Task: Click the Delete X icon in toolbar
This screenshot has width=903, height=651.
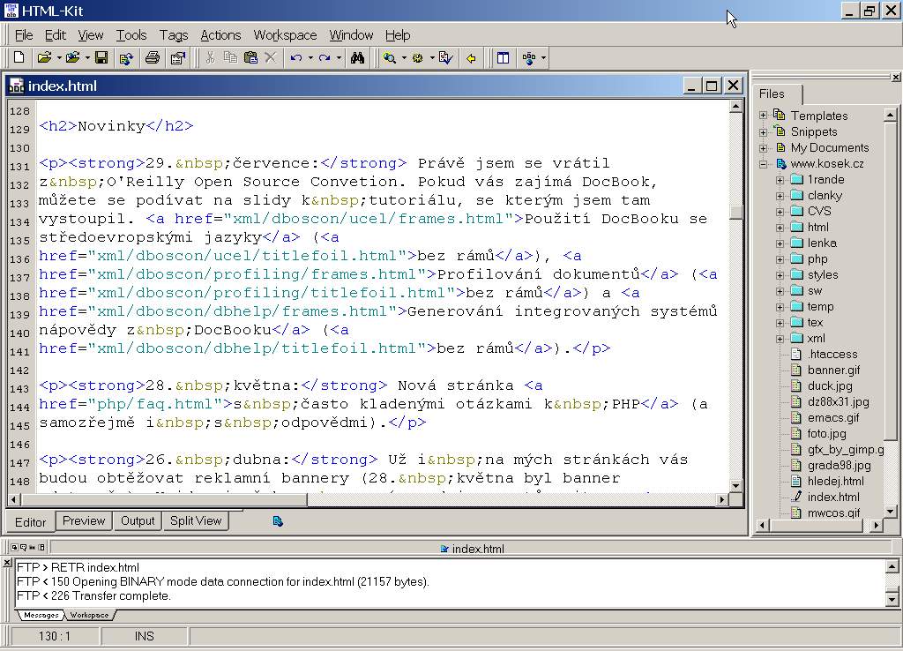Action: [x=271, y=57]
